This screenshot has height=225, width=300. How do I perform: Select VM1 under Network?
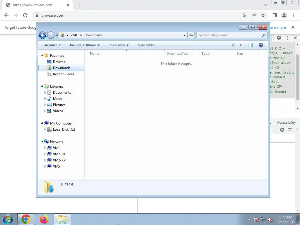coord(56,148)
